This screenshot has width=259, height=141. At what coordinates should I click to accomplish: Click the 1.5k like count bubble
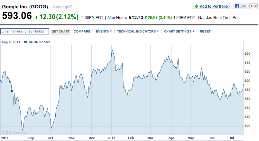pyautogui.click(x=253, y=6)
